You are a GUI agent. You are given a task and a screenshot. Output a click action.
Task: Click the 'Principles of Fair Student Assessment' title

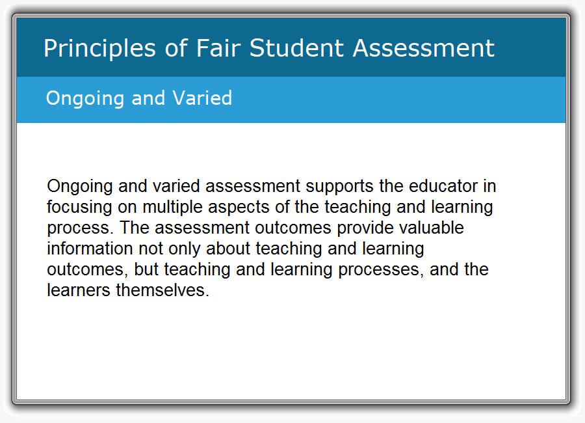(269, 49)
